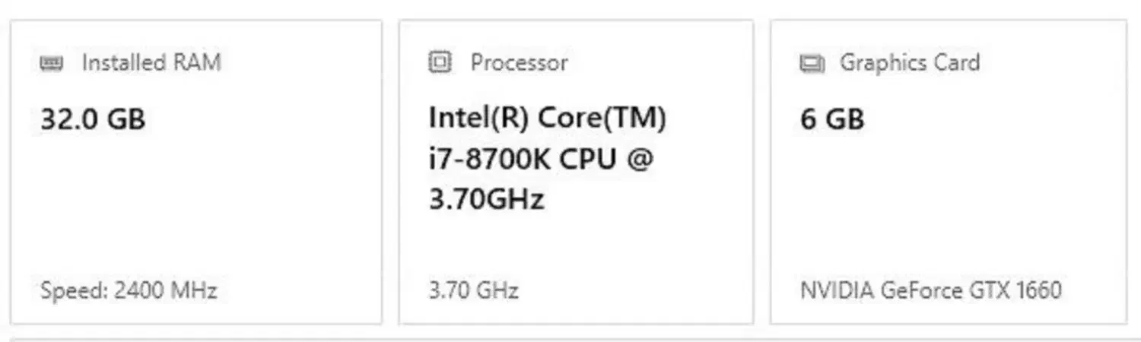Image resolution: width=1141 pixels, height=342 pixels.
Task: Click the Intel(R) Core(TM) text line
Action: [547, 119]
